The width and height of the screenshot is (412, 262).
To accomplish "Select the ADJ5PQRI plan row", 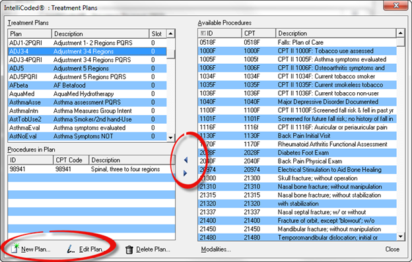I will click(87, 77).
